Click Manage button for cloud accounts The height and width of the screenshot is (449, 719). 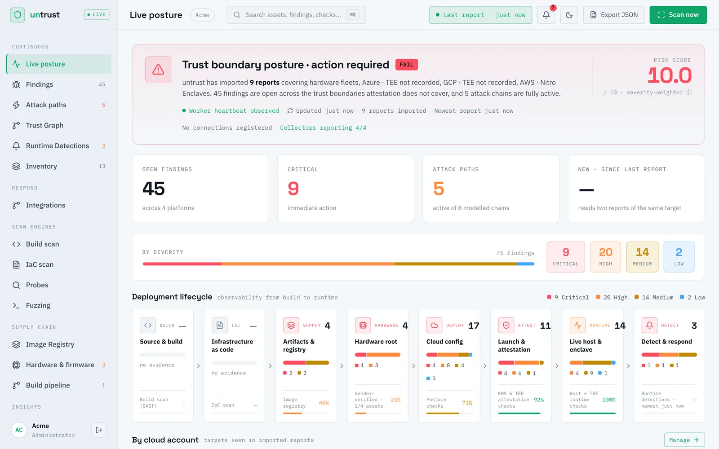[x=684, y=440]
